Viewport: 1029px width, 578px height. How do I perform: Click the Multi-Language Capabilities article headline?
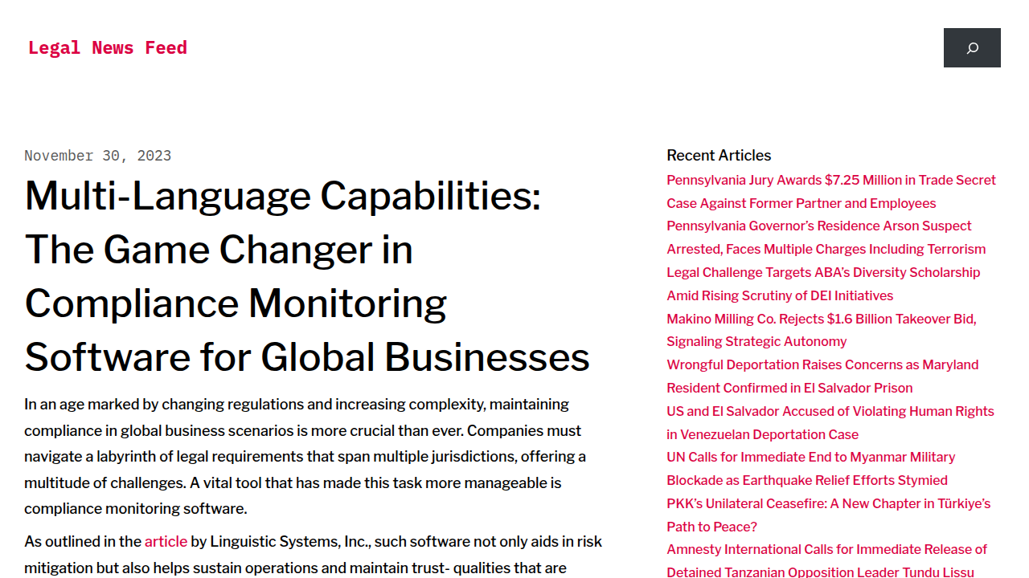[x=307, y=277]
